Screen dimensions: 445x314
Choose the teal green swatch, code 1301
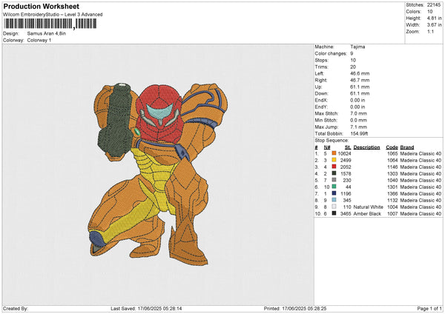[x=334, y=187]
